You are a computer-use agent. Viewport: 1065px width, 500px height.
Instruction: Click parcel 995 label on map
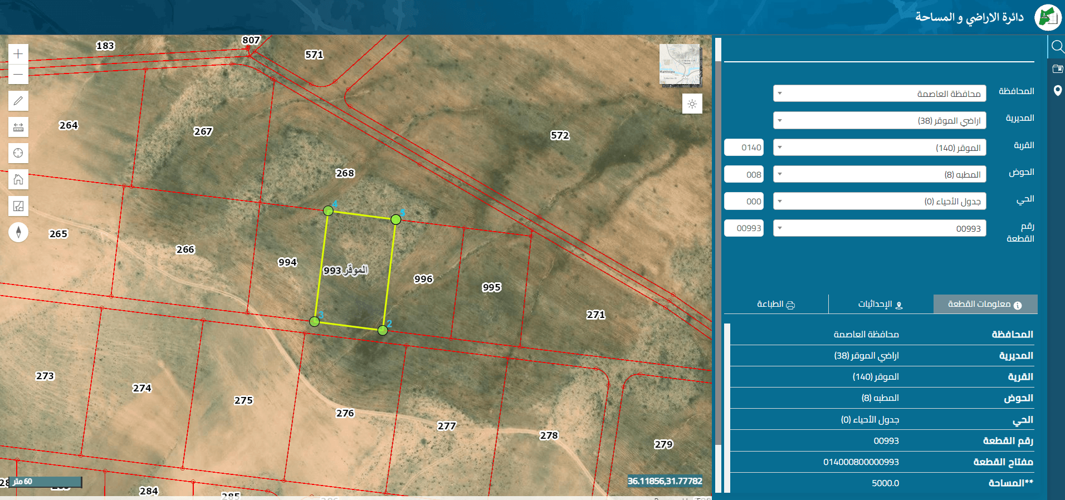[x=492, y=287]
